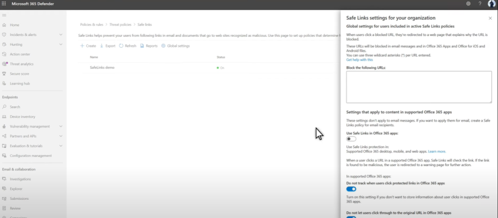The image size is (498, 218).
Task: Open the app launcher waffle icon
Action: [4, 4]
